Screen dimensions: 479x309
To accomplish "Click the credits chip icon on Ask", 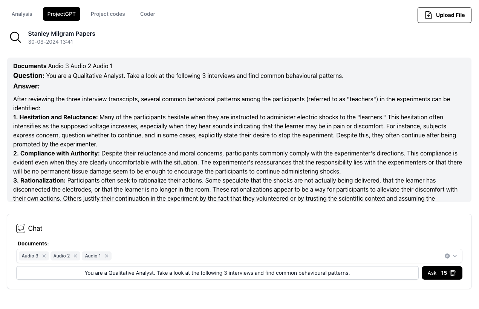I will [453, 273].
